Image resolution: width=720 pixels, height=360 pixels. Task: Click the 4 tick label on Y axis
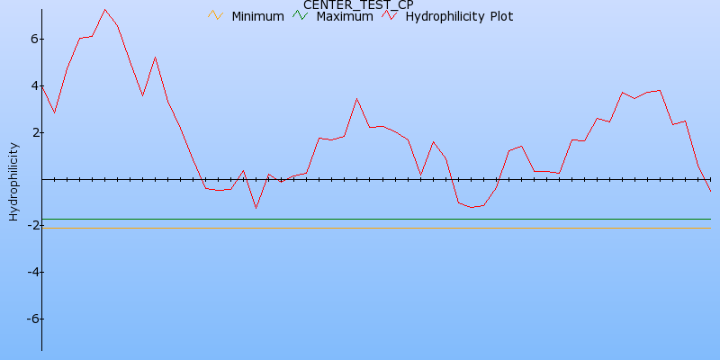33,86
